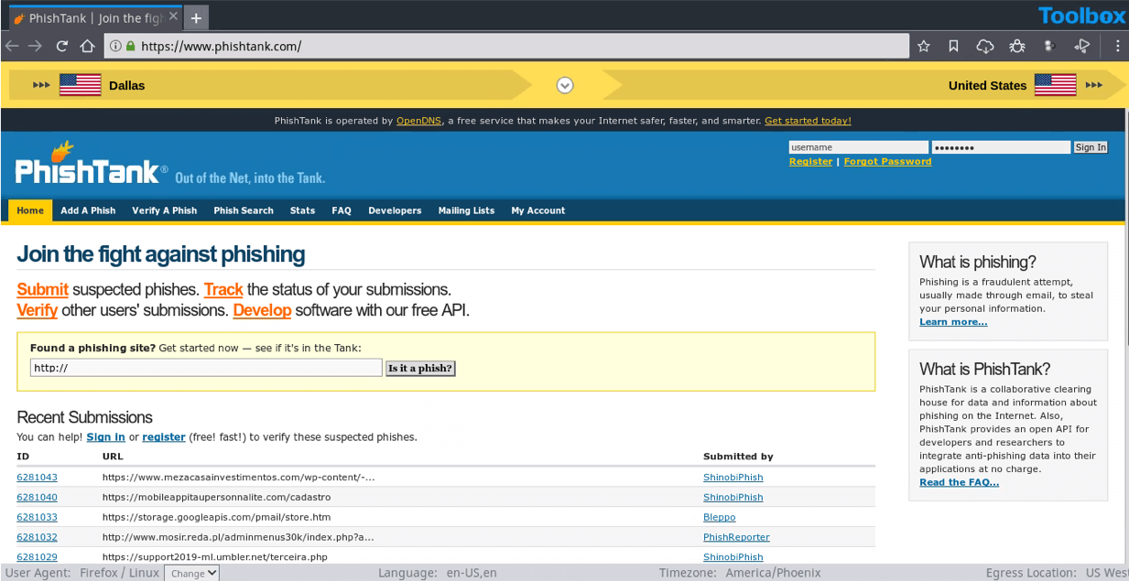The width and height of the screenshot is (1129, 581).
Task: Click the play-triangle share icon
Action: tap(1082, 46)
